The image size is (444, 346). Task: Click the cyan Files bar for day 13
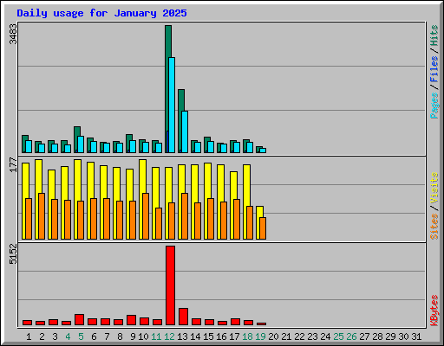(185, 131)
